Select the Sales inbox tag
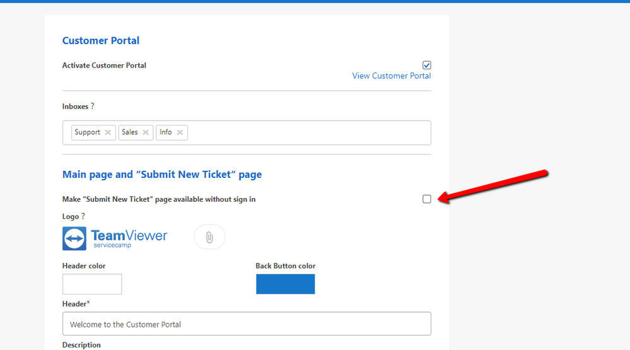Image resolution: width=630 pixels, height=350 pixels. click(x=130, y=132)
